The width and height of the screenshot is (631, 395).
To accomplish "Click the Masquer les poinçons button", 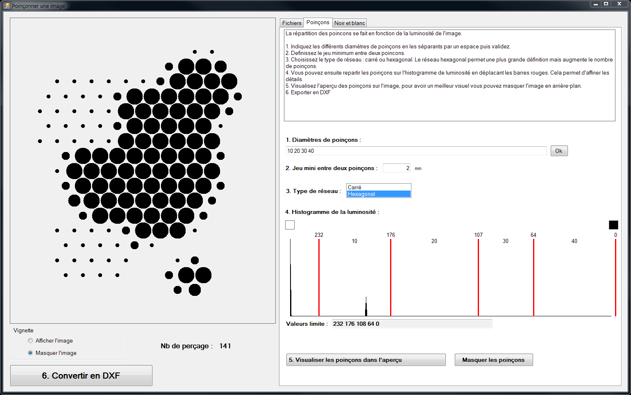I will click(493, 360).
